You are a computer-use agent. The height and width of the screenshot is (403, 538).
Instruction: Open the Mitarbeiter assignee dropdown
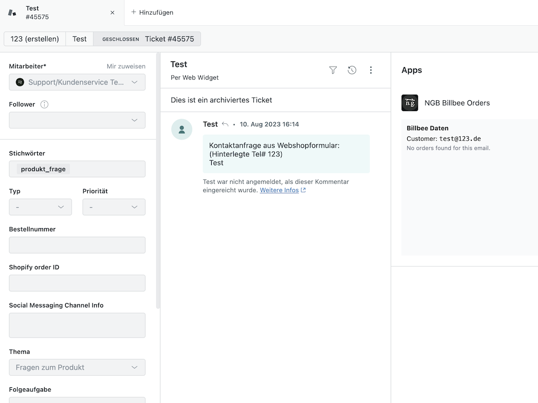coord(77,82)
